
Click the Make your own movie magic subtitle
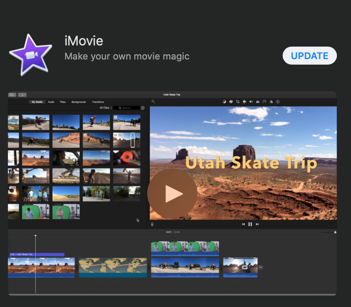(127, 56)
